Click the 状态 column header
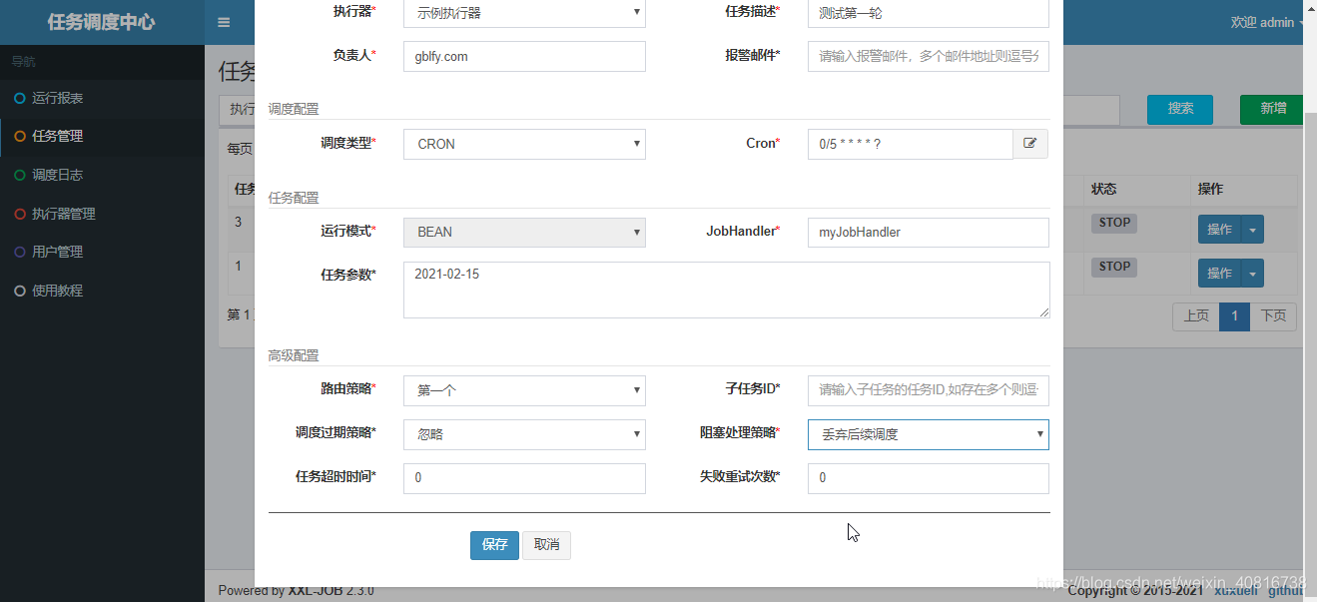1317x602 pixels. coord(1103,189)
